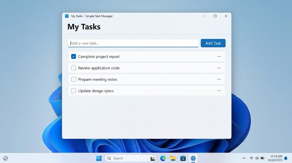Click the task manager app icon in title bar
This screenshot has height=163, width=292.
coord(67,16)
